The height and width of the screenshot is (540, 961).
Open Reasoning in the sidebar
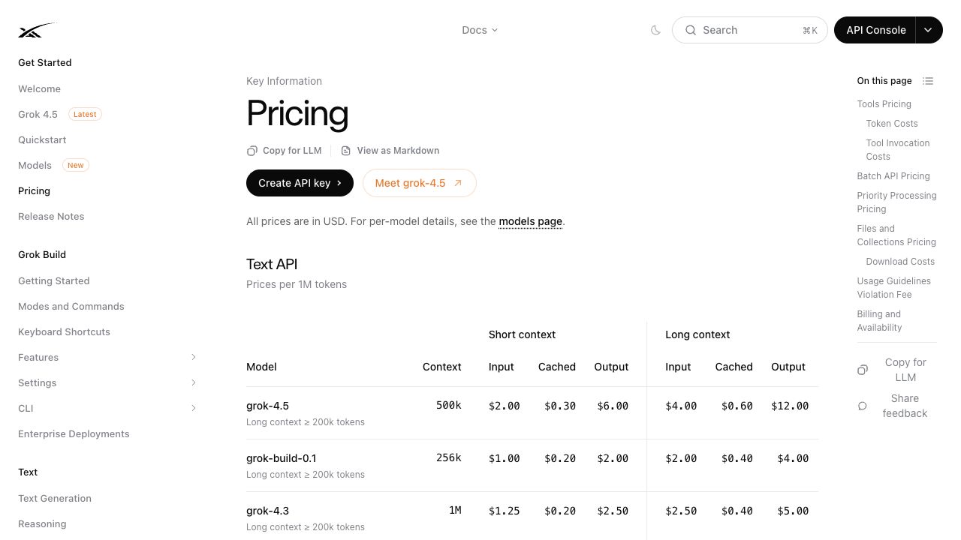pyautogui.click(x=42, y=523)
